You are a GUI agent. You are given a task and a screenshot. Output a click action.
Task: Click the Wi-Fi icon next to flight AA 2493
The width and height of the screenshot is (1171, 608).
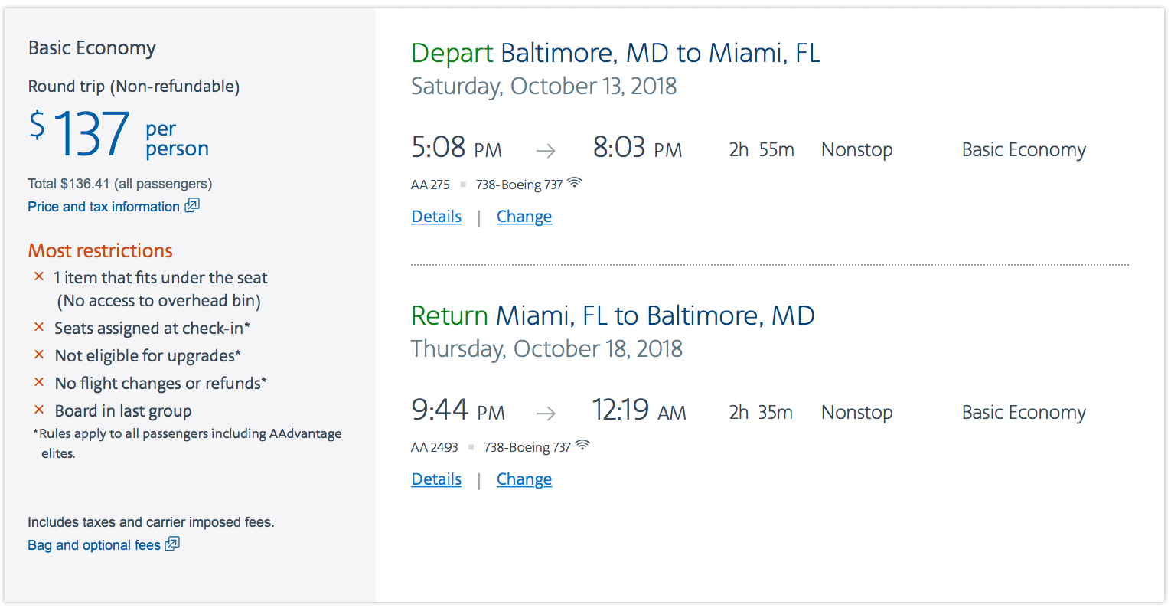pos(582,446)
